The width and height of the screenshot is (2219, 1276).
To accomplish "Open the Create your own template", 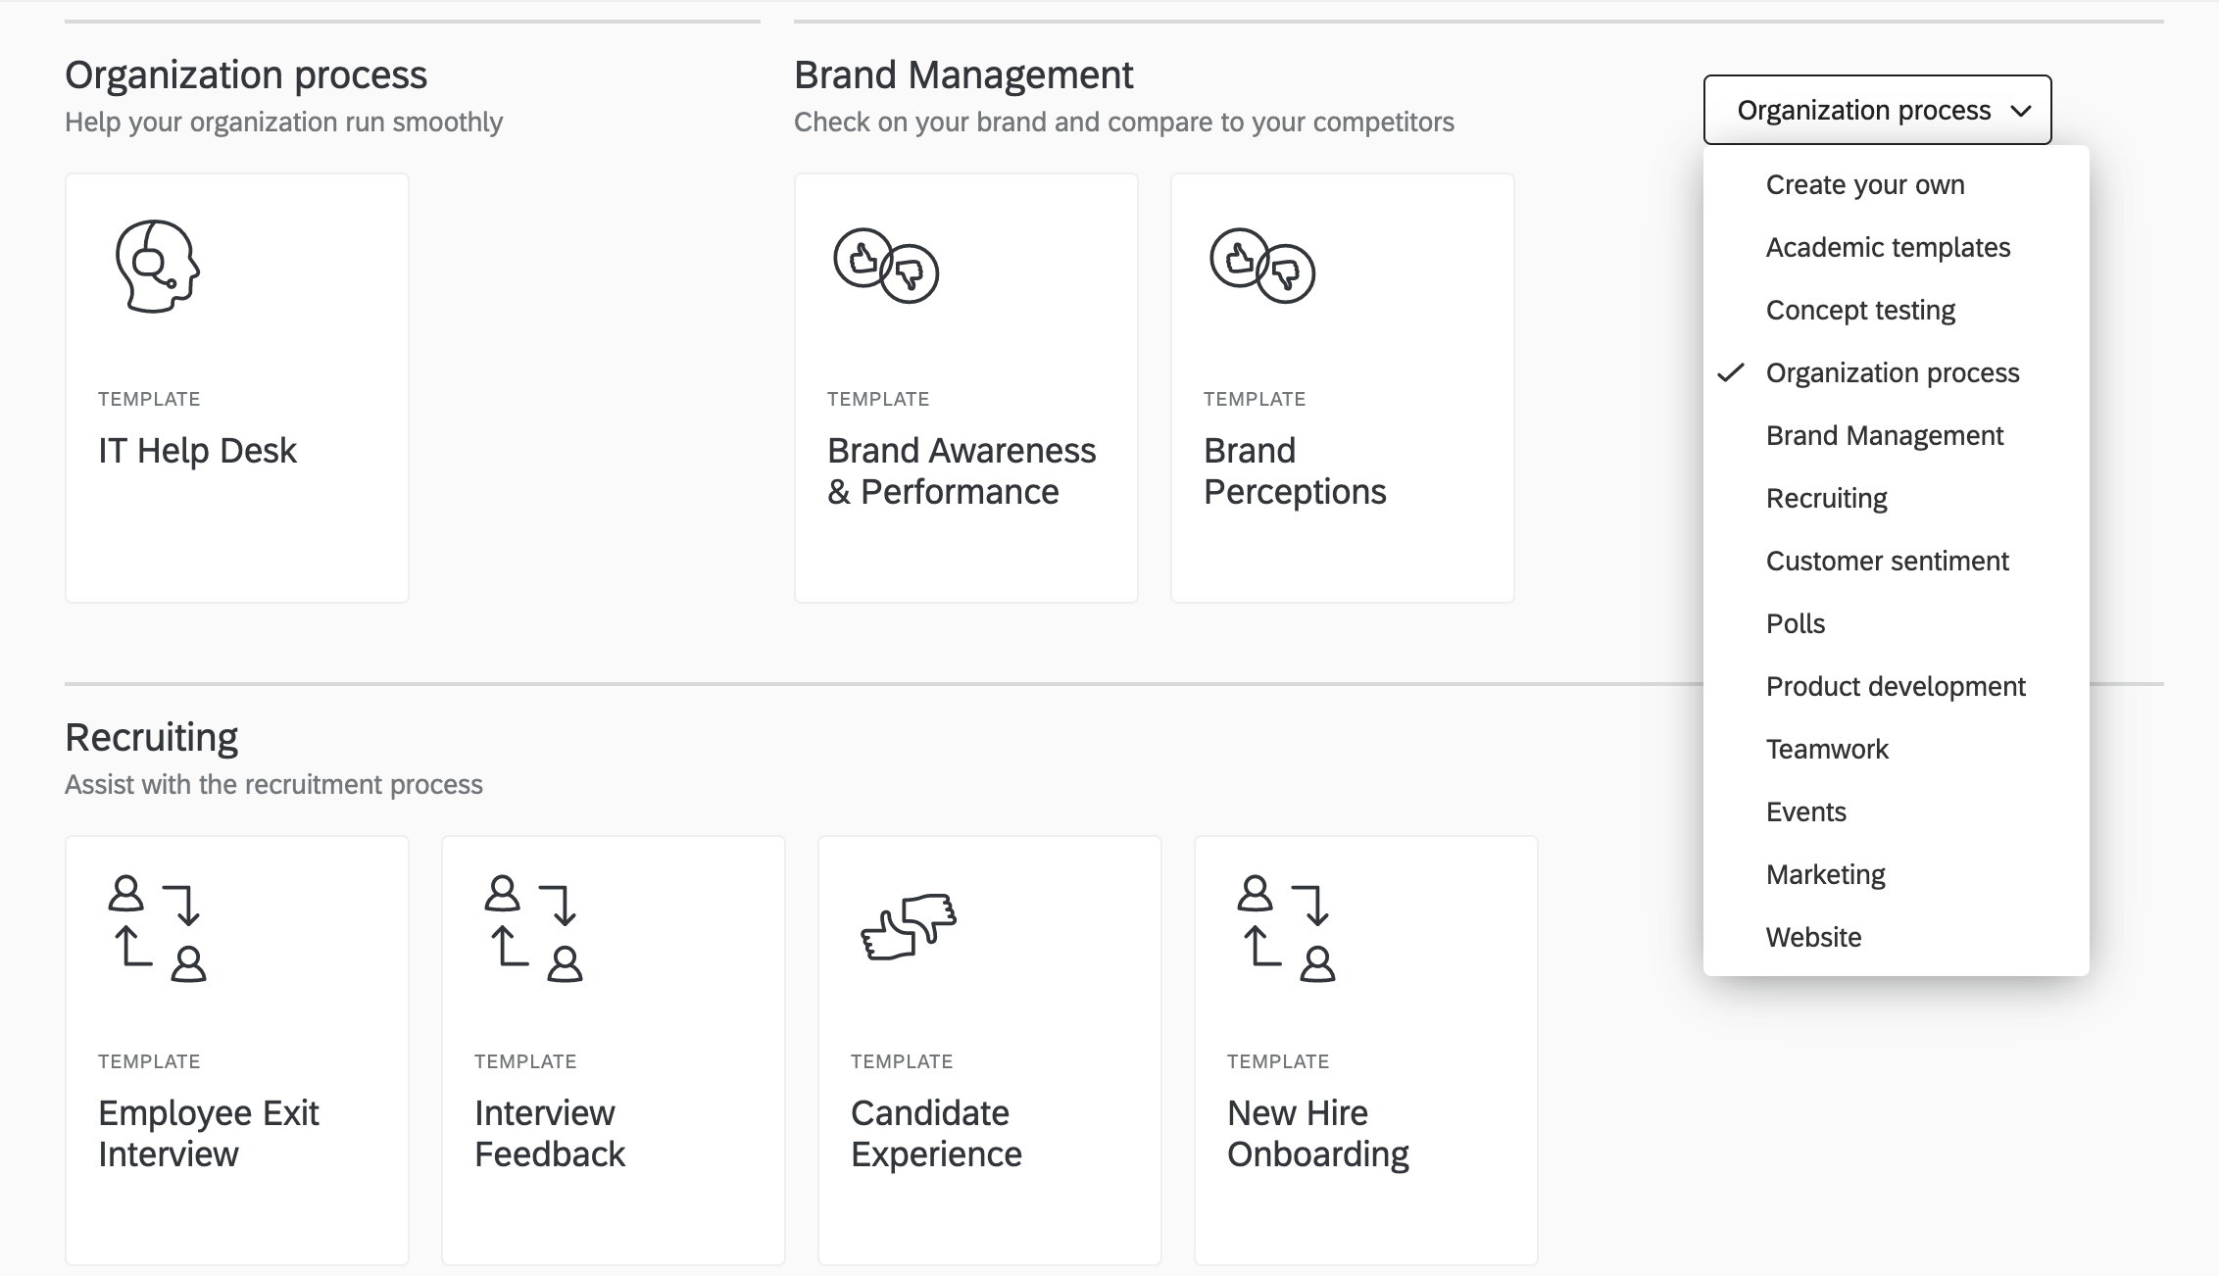I will 1865,183.
